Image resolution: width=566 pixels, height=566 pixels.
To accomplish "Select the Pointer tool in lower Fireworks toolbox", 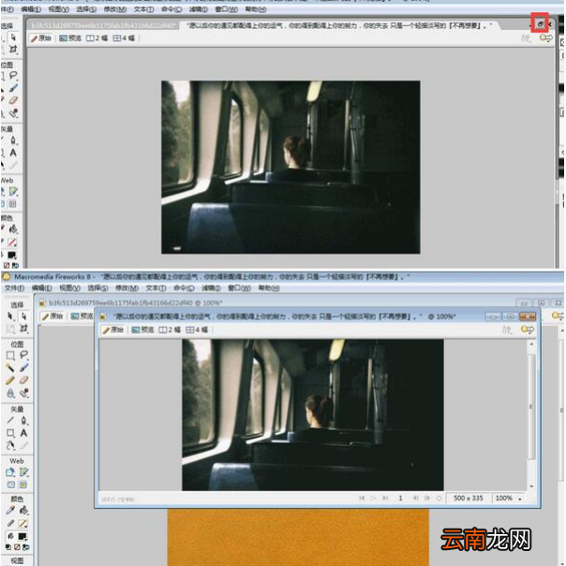I will (x=10, y=316).
